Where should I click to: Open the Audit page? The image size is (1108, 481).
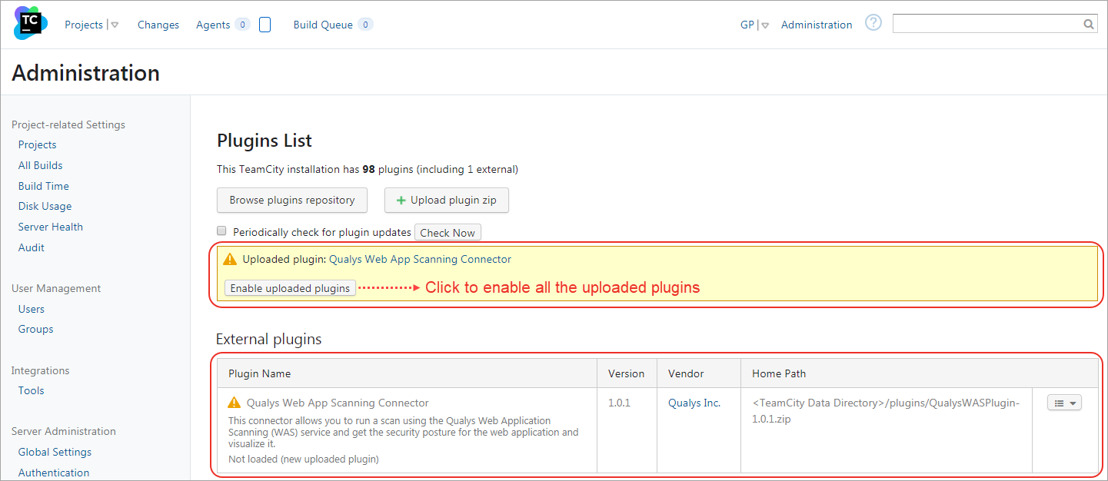pyautogui.click(x=32, y=247)
